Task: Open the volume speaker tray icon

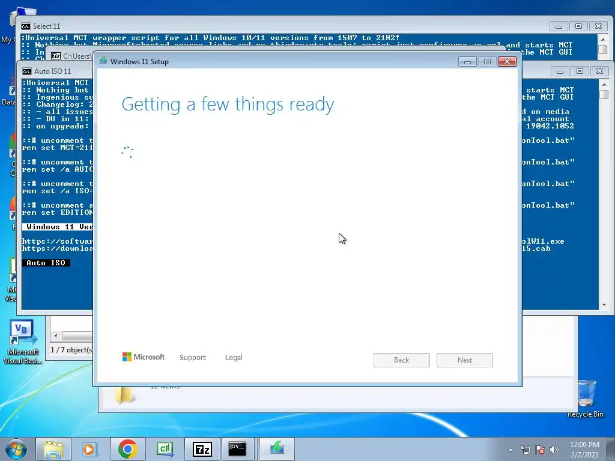Action: click(x=554, y=450)
